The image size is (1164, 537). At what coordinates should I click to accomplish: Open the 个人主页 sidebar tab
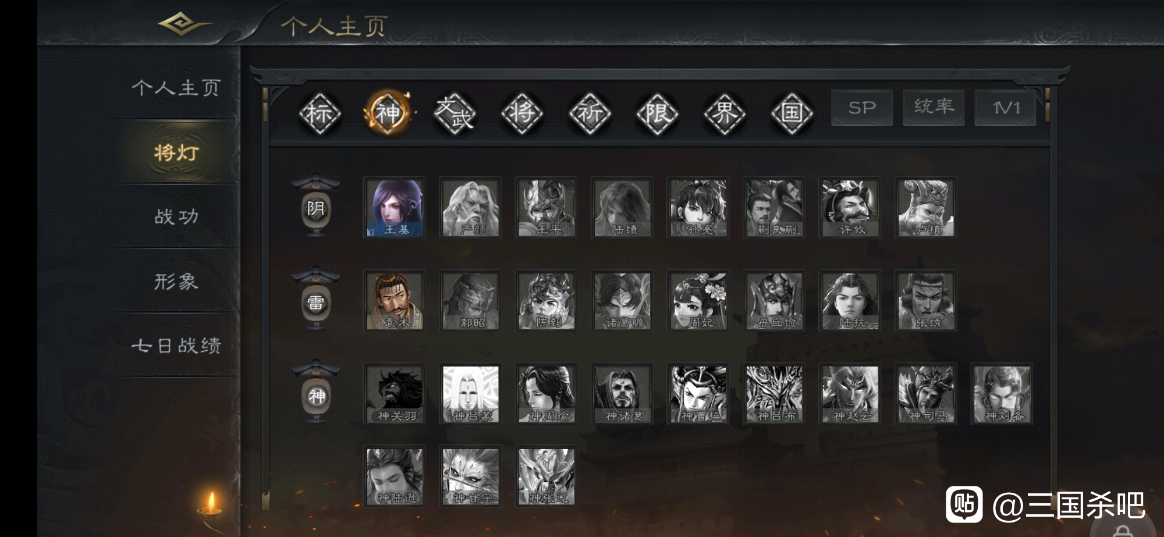coord(176,88)
